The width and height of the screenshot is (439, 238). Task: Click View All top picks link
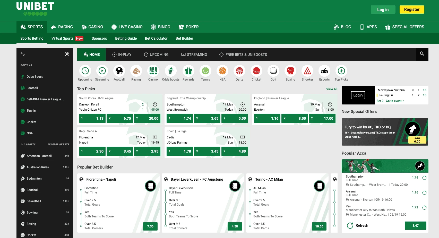(332, 89)
